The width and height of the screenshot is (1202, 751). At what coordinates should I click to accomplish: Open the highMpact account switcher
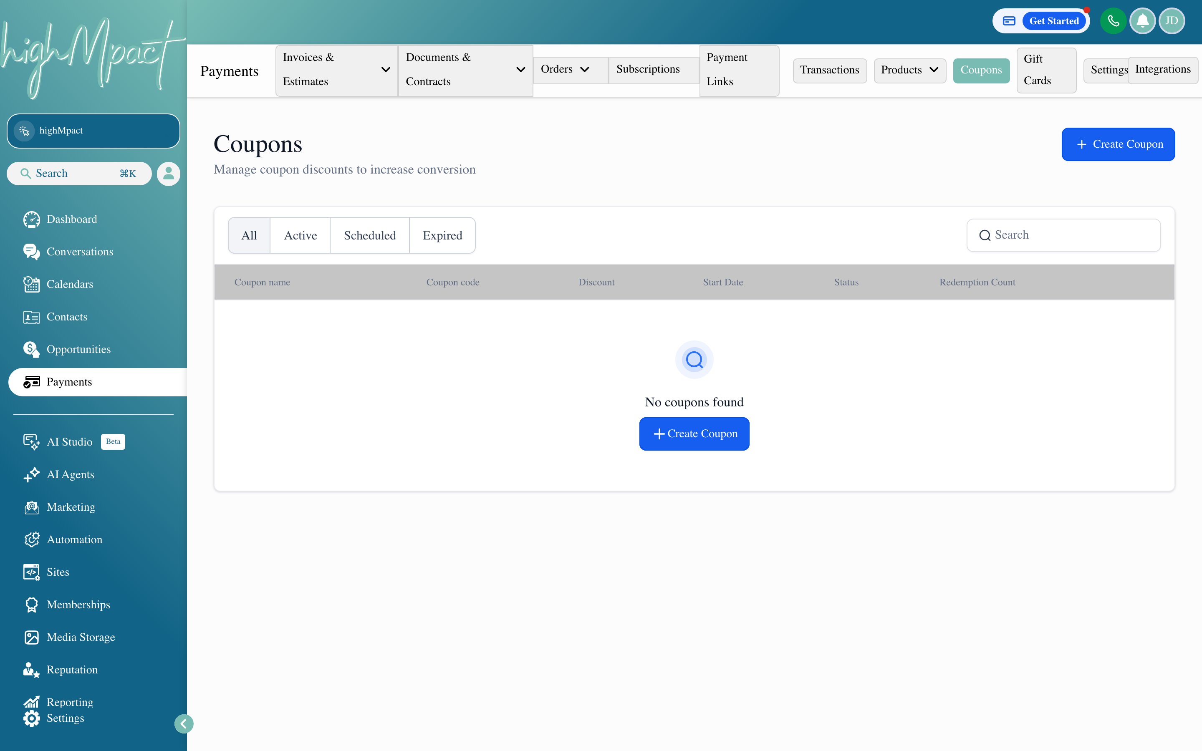point(93,131)
